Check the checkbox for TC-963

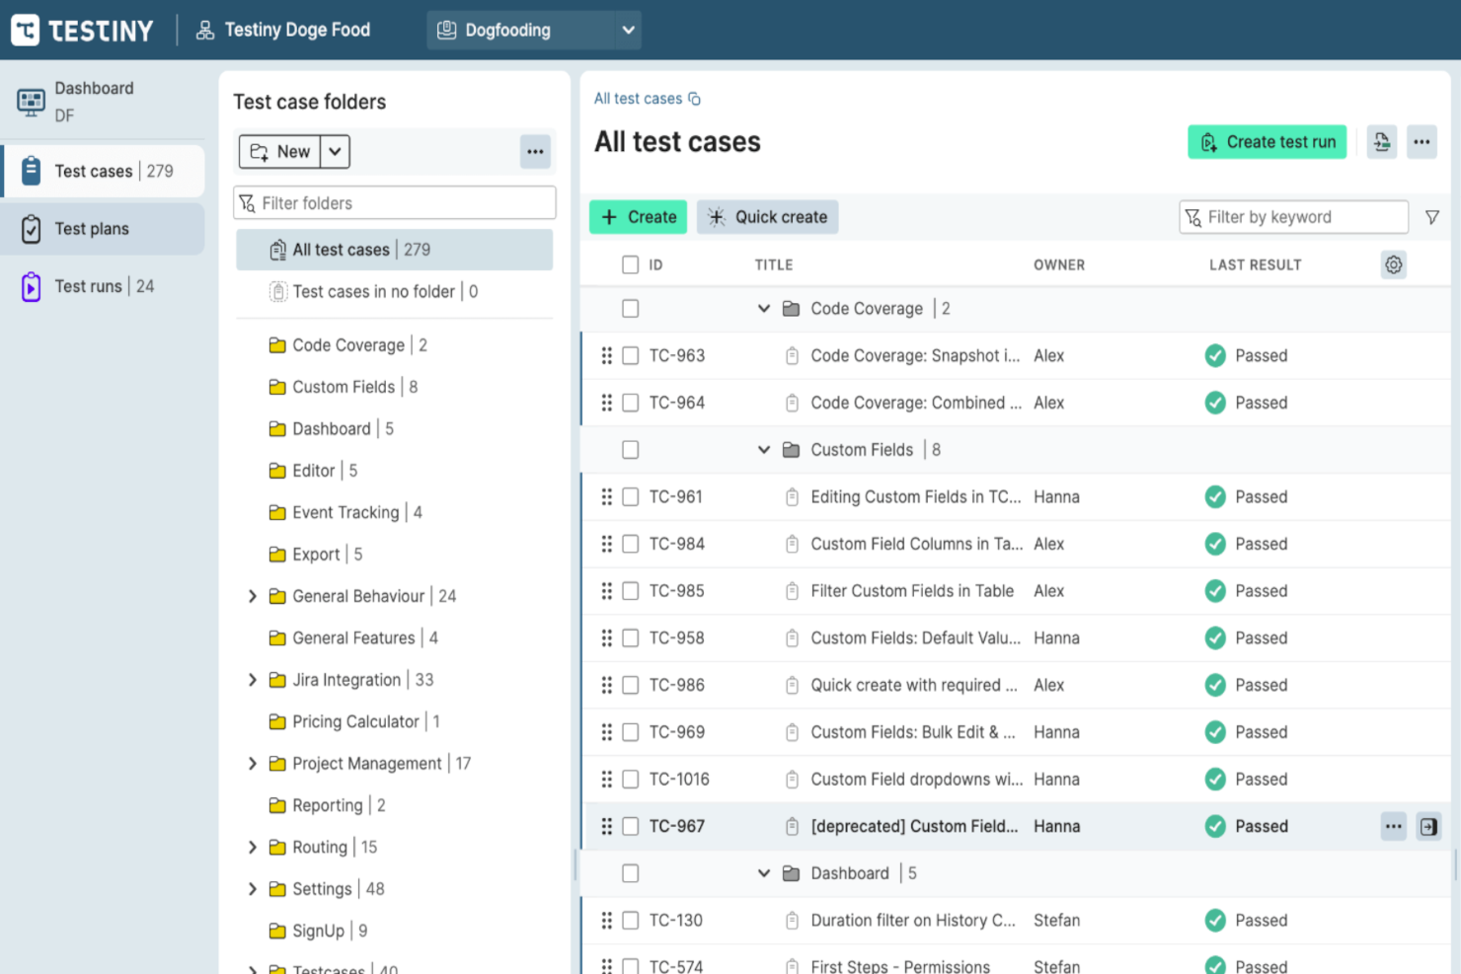click(x=630, y=355)
